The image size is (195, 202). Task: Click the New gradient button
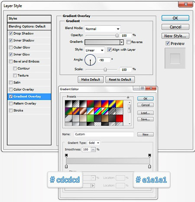point(146,134)
